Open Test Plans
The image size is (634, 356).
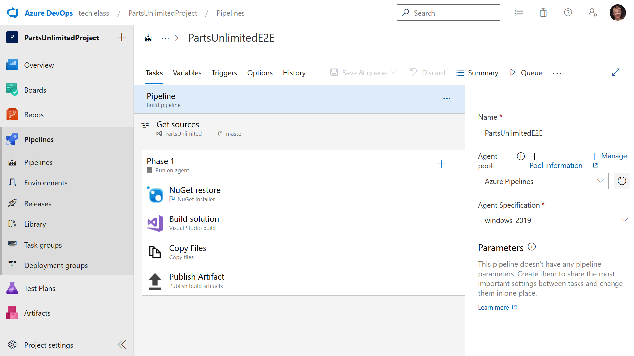click(40, 288)
